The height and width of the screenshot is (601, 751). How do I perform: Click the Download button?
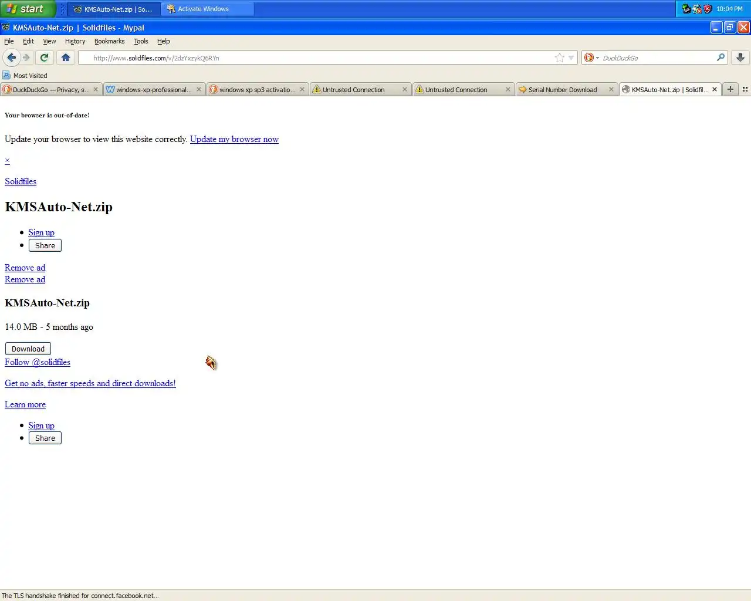click(x=28, y=349)
